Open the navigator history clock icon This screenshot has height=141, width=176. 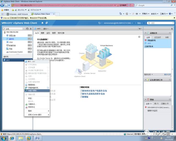[27, 29]
